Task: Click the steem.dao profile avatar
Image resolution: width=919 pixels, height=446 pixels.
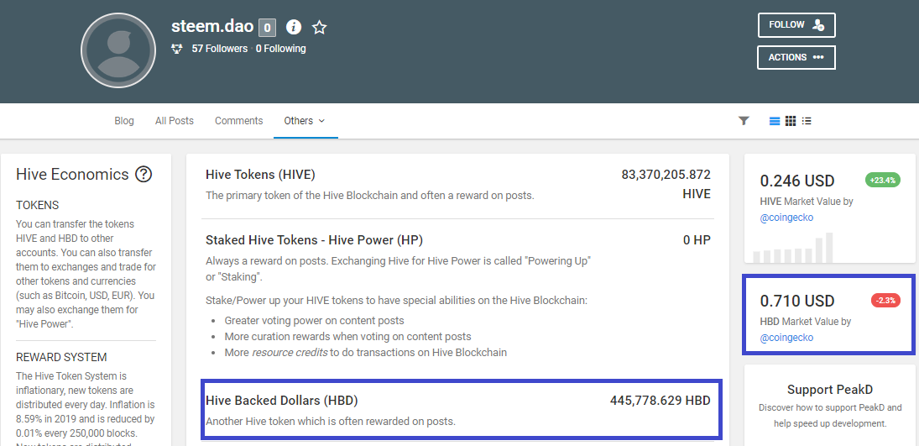Action: pos(118,50)
